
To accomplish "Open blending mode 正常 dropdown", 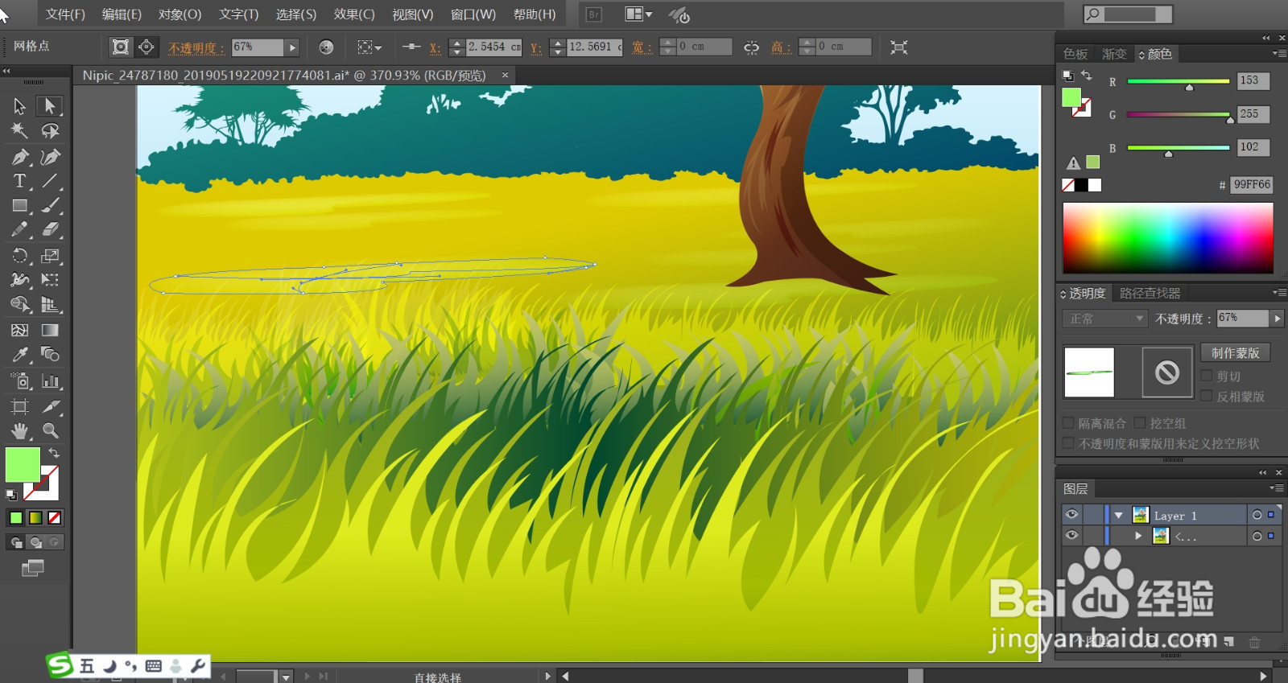I will tap(1104, 319).
